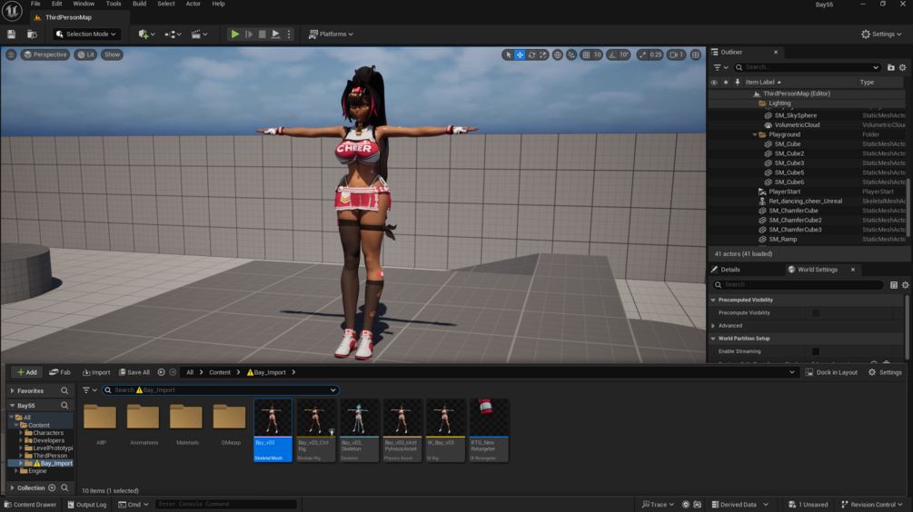The height and width of the screenshot is (512, 913).
Task: Open the main toolbar Settings dropdown
Action: click(x=881, y=34)
